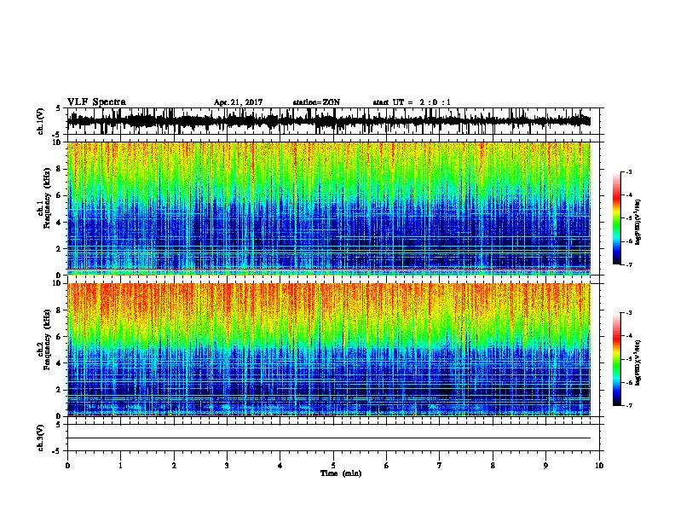Click the ch.1 spectrogram color bar
Screen dimensions: 675x522
[616, 218]
